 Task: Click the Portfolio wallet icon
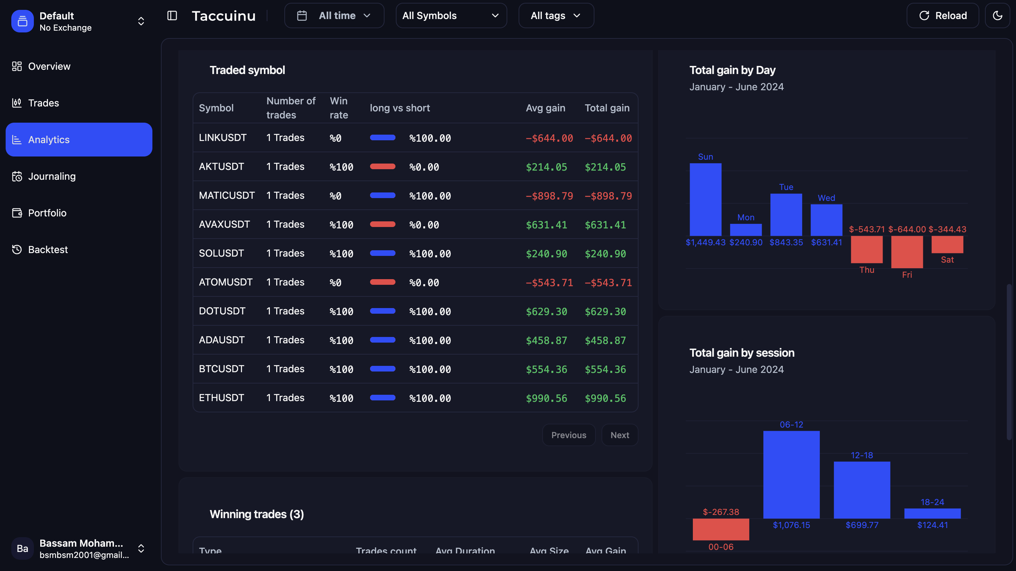click(x=17, y=213)
